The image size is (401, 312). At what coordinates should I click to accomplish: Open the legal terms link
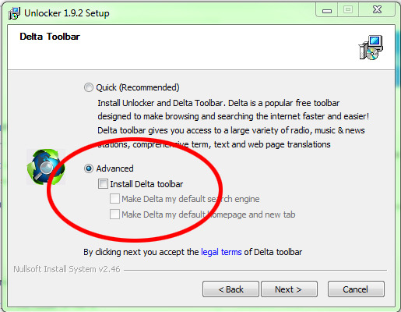[221, 252]
